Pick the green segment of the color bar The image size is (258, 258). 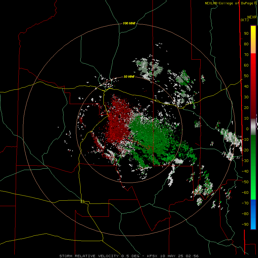(253, 167)
